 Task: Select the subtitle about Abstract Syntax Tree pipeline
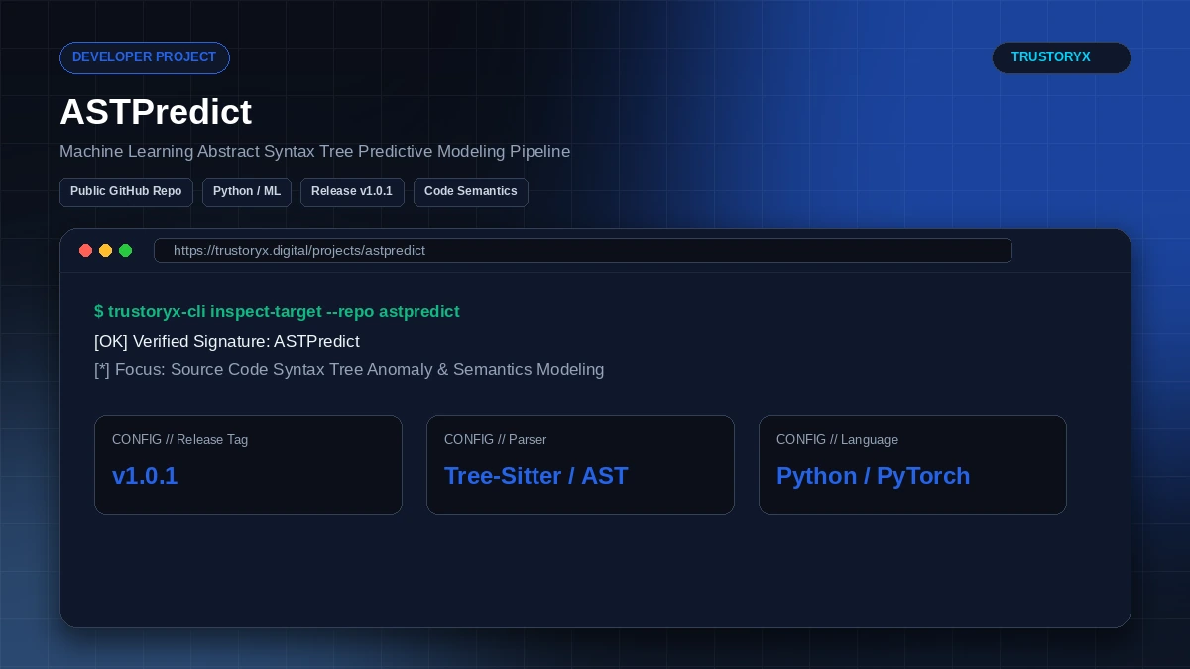point(314,152)
